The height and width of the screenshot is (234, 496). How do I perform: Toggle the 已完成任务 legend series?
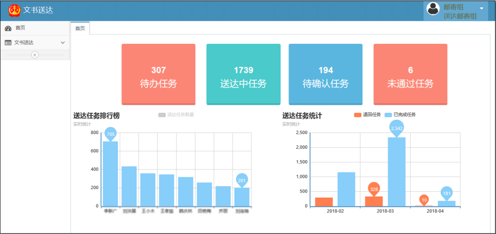click(x=400, y=115)
